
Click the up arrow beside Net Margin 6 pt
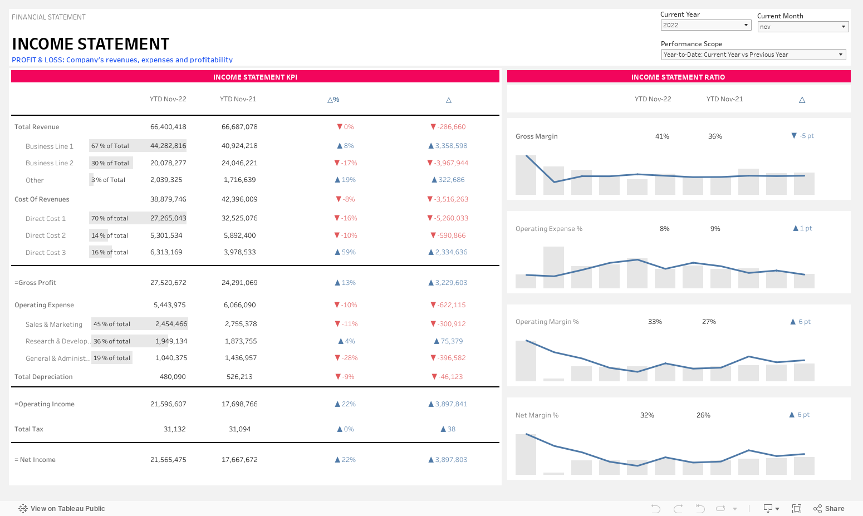(792, 415)
